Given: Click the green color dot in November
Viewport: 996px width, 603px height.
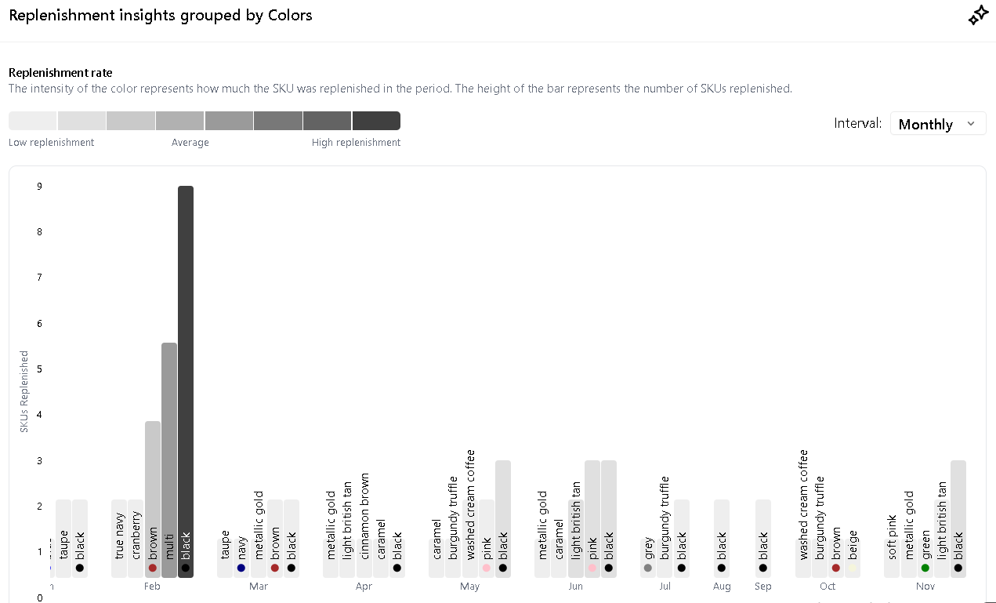Looking at the screenshot, I should coord(925,568).
